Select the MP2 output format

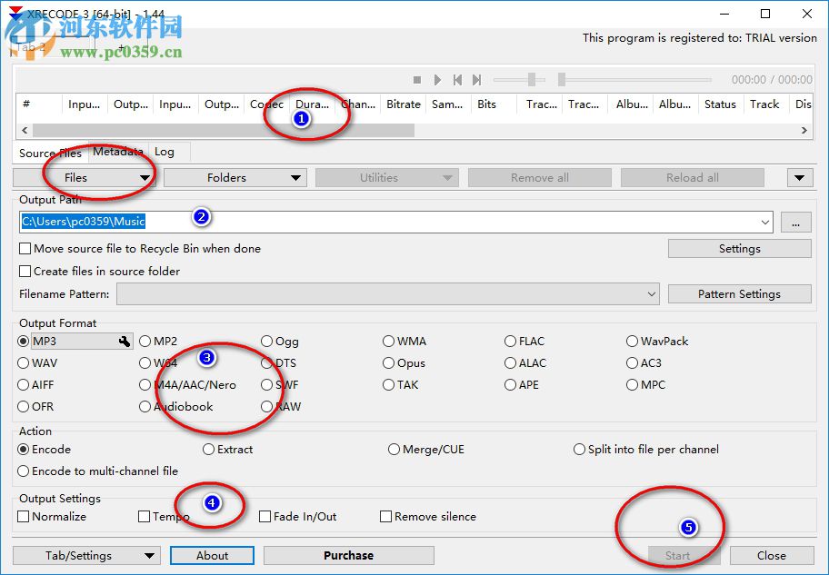tap(145, 342)
